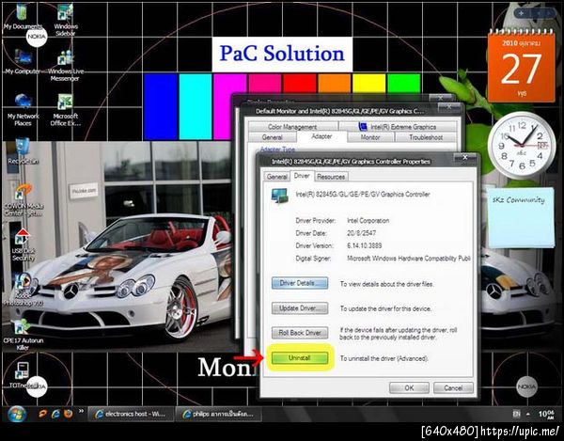
Task: Open the Troubleshoot tab
Action: click(426, 137)
